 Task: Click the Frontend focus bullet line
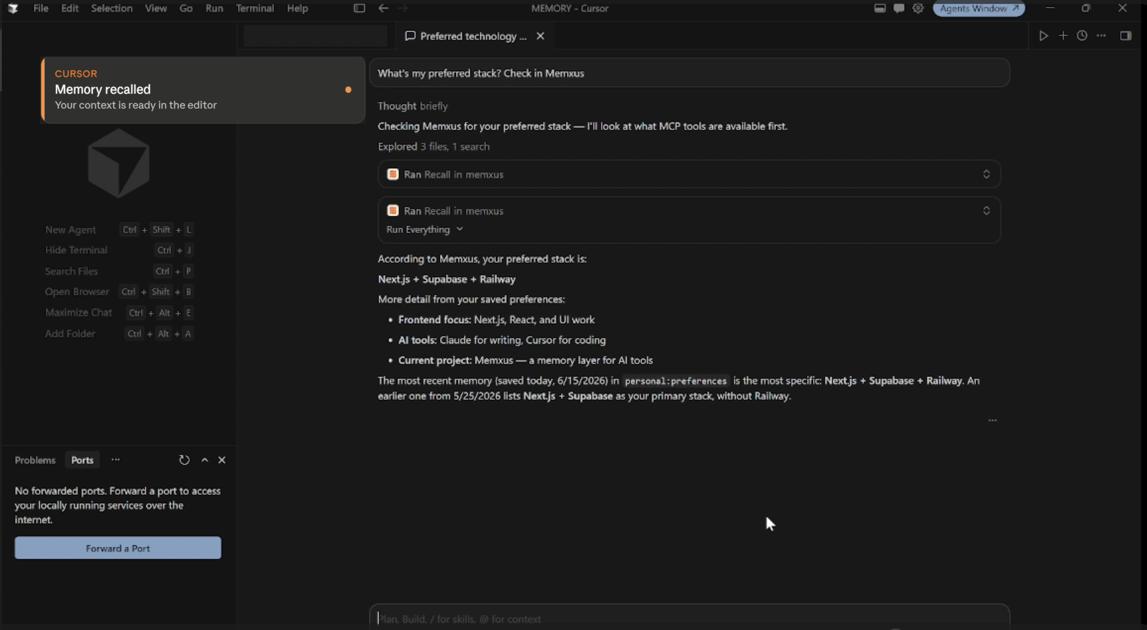pyautogui.click(x=496, y=320)
